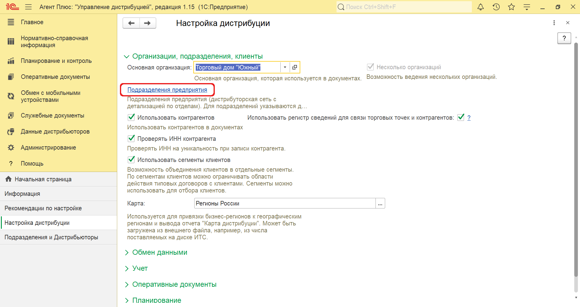
Task: Click the scrollbar up arrow
Action: (576, 37)
